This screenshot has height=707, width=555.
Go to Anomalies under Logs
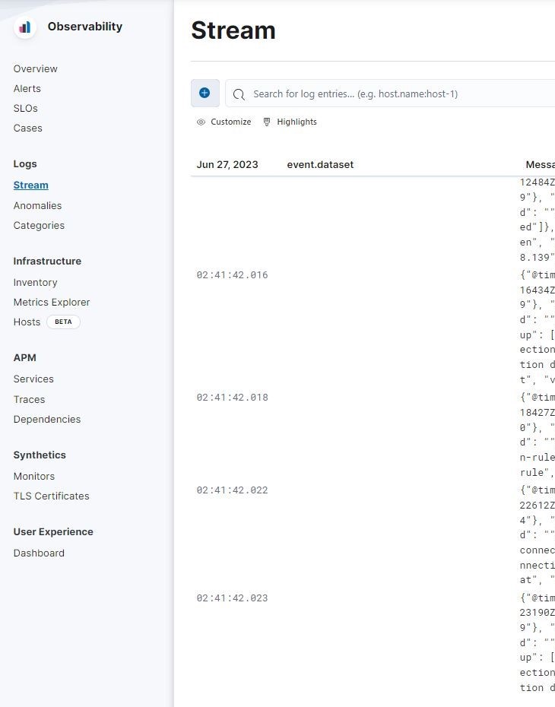(x=37, y=205)
